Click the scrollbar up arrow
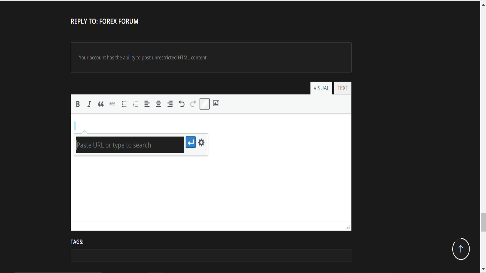This screenshot has height=273, width=486. (483, 4)
